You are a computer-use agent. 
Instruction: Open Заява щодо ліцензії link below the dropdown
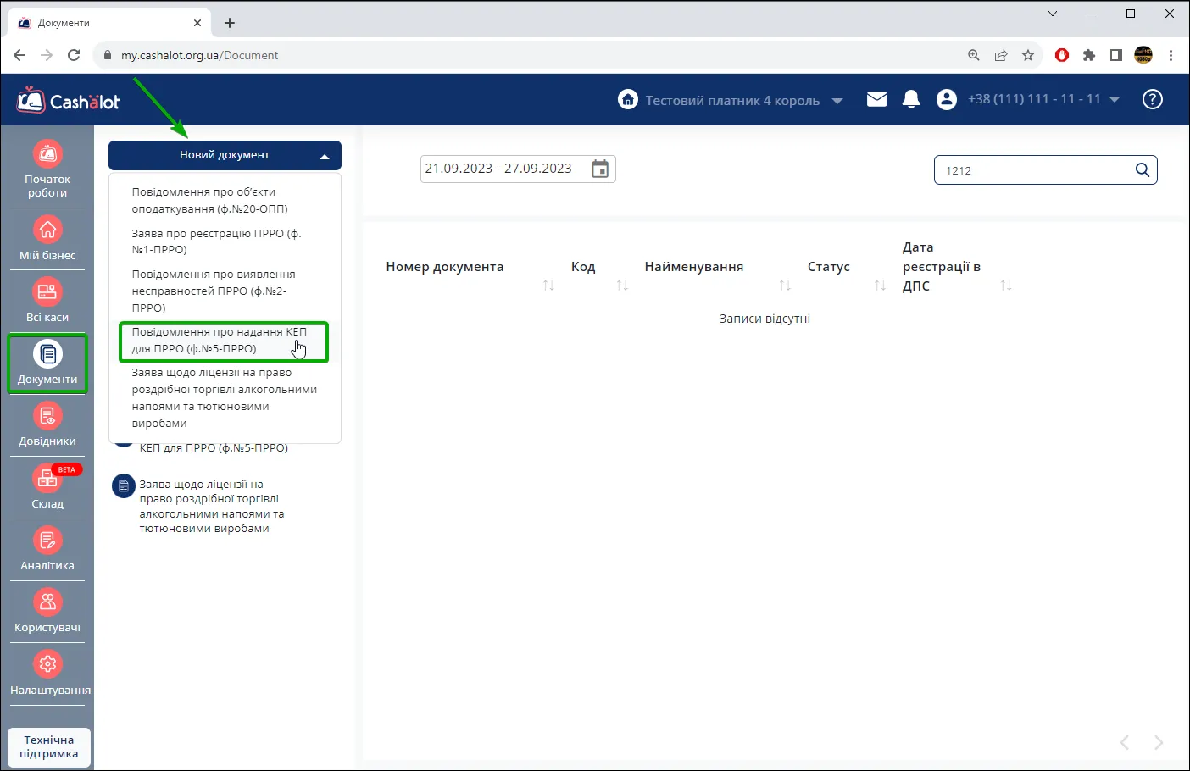[212, 507]
